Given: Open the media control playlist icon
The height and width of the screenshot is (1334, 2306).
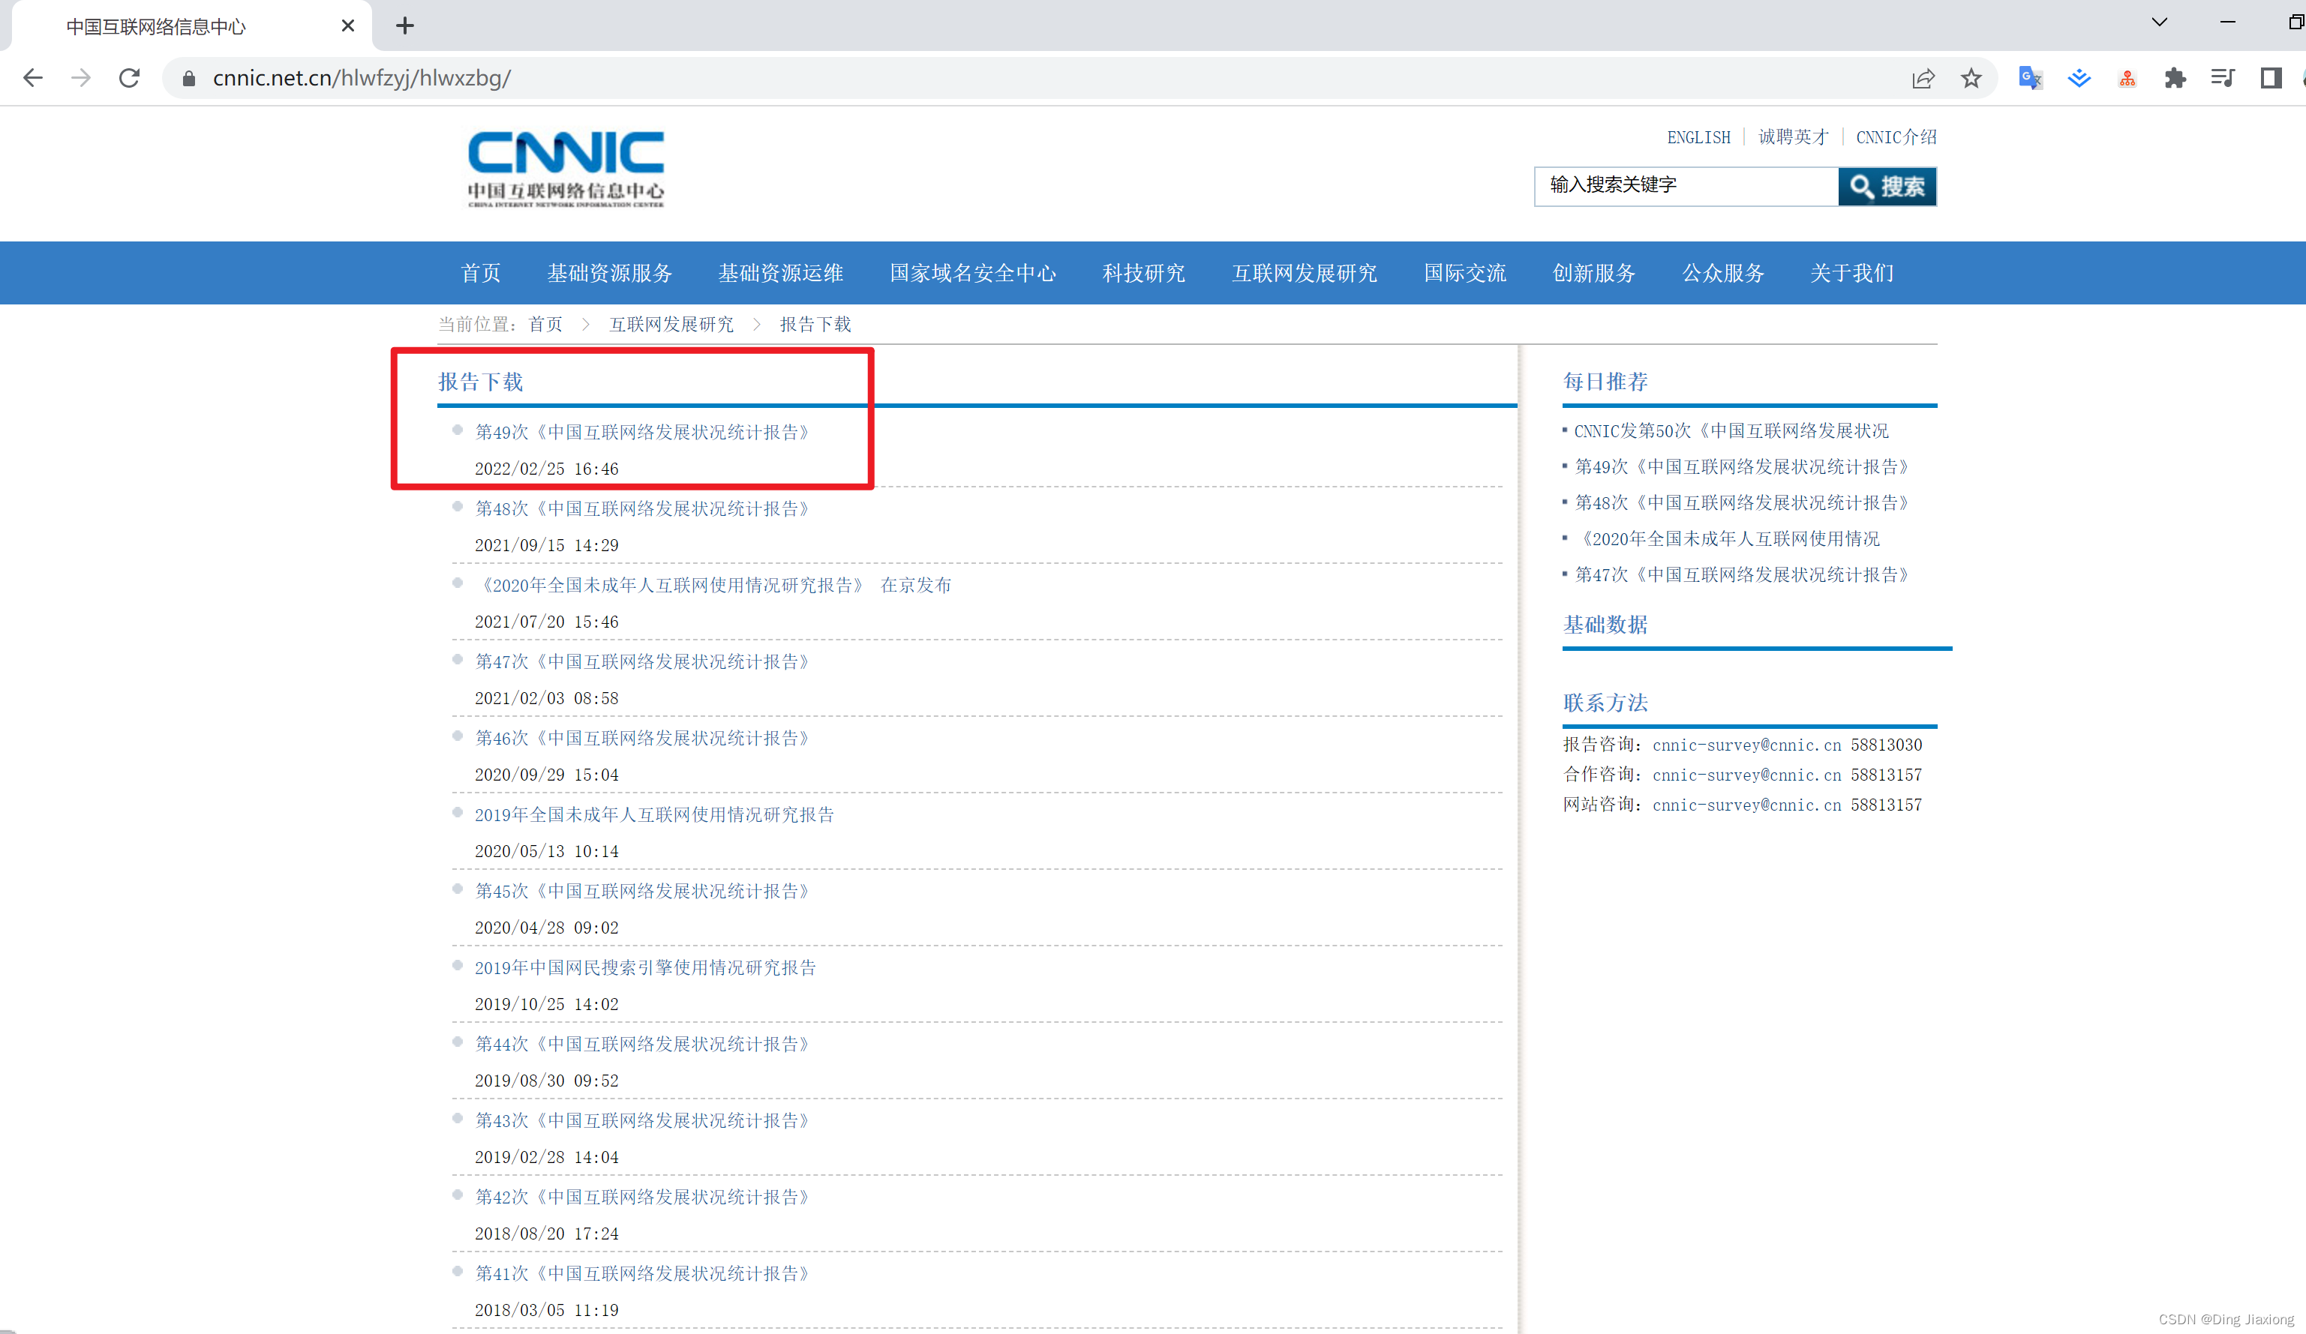Looking at the screenshot, I should [2223, 79].
